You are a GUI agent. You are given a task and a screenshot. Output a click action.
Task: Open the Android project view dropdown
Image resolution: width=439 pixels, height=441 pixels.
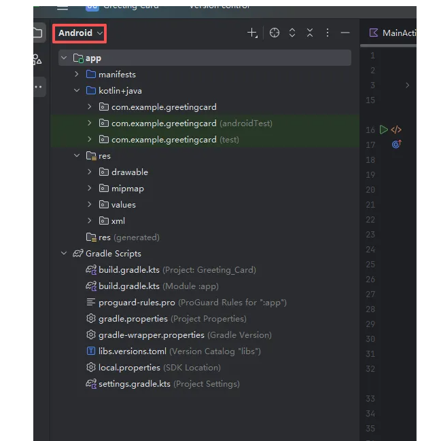(x=80, y=33)
